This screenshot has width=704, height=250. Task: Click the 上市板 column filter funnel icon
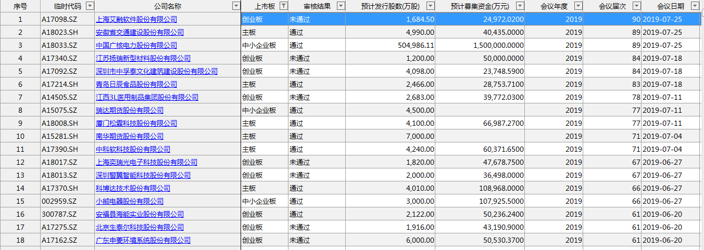284,6
